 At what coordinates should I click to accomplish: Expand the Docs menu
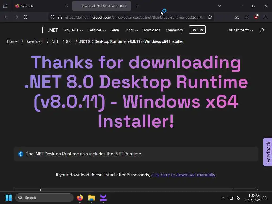(x=132, y=30)
